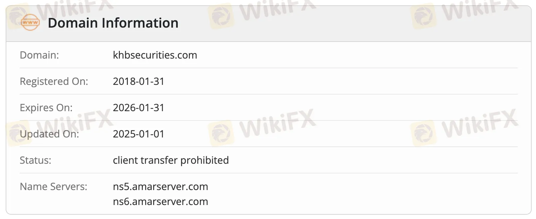The height and width of the screenshot is (219, 536).
Task: Click the orange www globe icon
Action: click(x=30, y=23)
